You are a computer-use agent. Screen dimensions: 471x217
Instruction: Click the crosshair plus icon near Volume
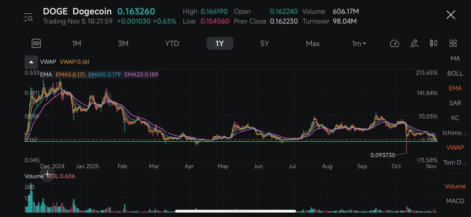pos(48,174)
